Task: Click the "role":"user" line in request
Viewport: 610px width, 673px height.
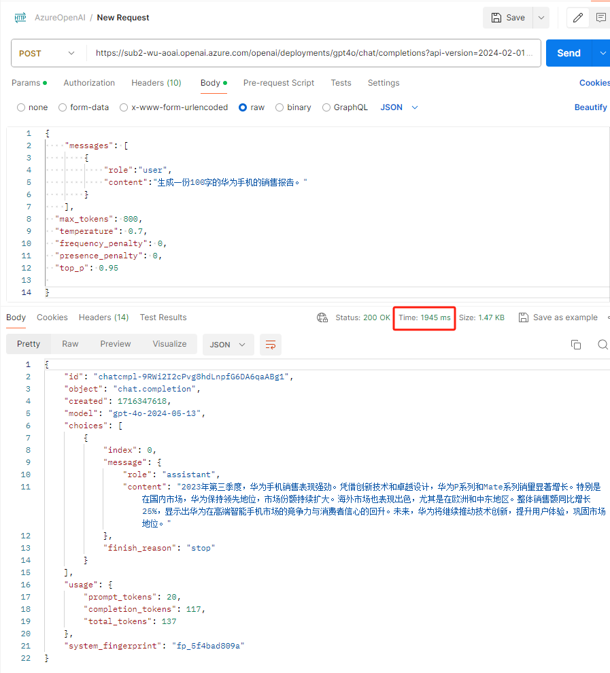Action: 138,171
